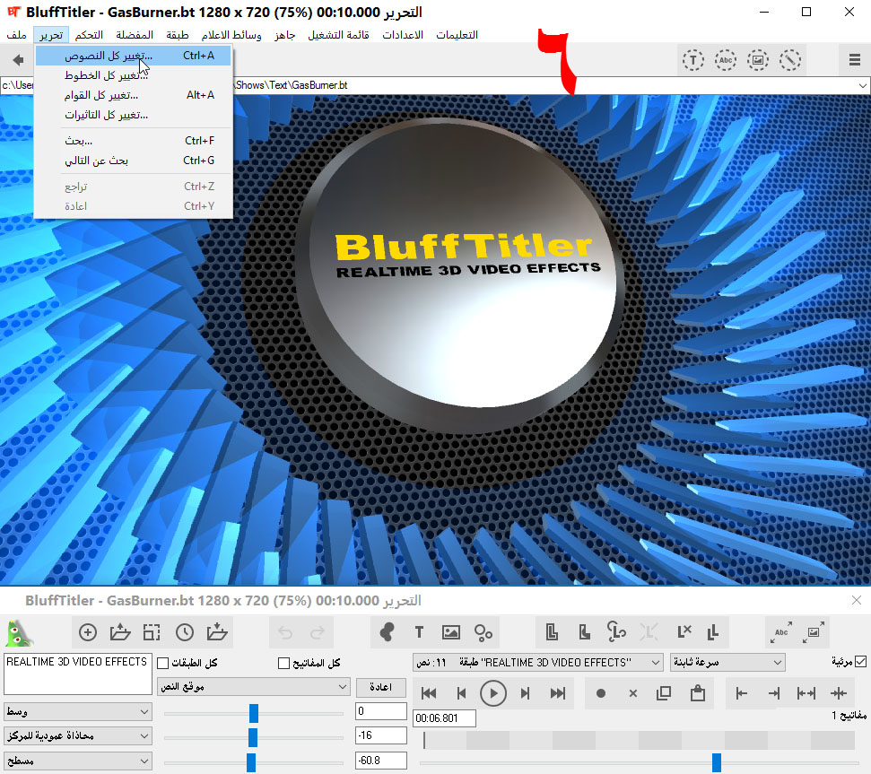Click the picture with expand arrows icon
Viewport: 871px width, 774px height.
click(814, 632)
